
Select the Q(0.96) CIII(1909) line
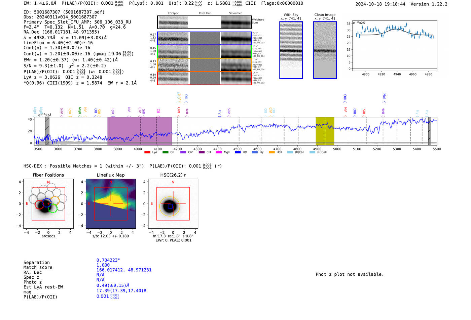click(x=80, y=83)
